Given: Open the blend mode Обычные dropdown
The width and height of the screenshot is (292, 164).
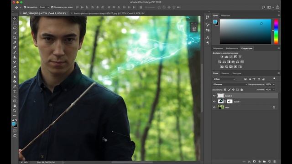Looking at the screenshot, I should (230, 84).
